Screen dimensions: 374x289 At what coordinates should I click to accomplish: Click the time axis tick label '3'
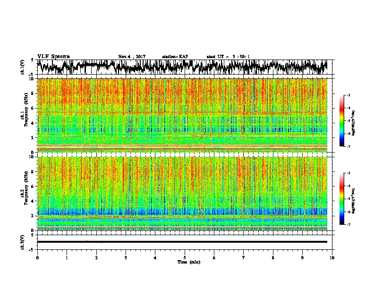[x=126, y=258]
